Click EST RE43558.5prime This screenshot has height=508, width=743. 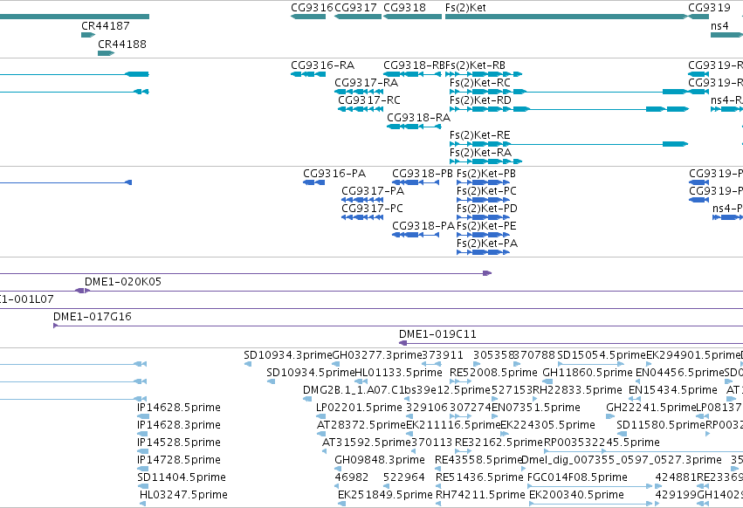tap(439, 469)
